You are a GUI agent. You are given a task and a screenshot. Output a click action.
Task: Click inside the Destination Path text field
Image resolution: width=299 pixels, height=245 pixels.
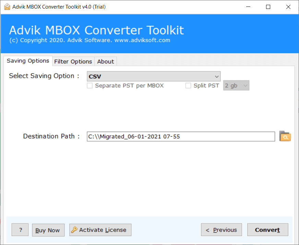pos(180,136)
